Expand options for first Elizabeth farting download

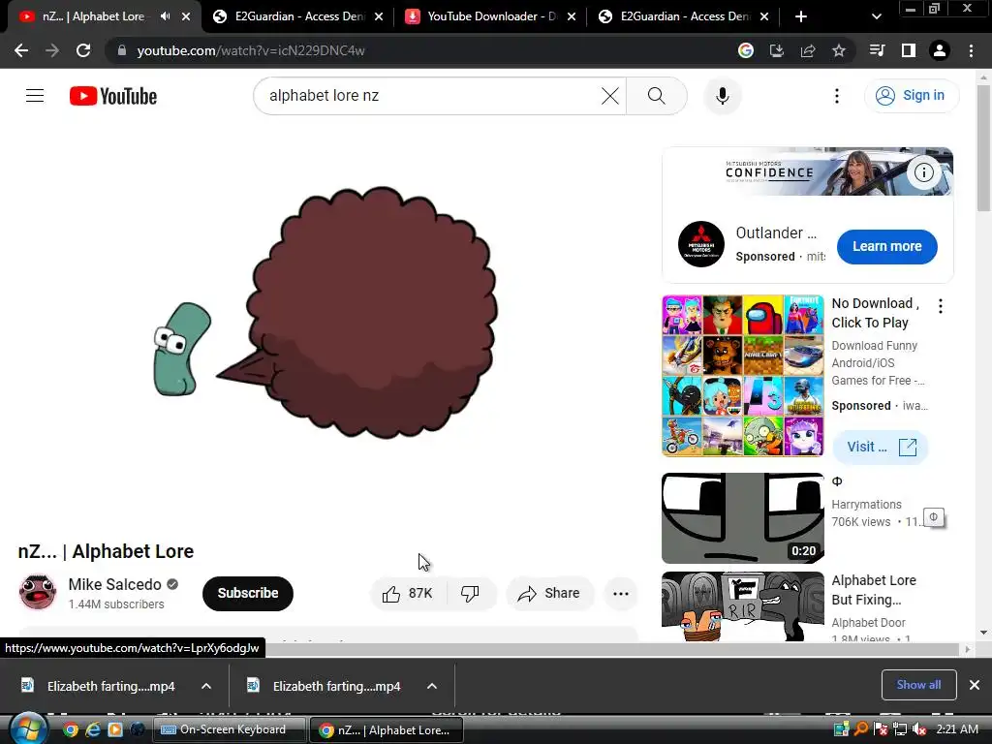206,686
